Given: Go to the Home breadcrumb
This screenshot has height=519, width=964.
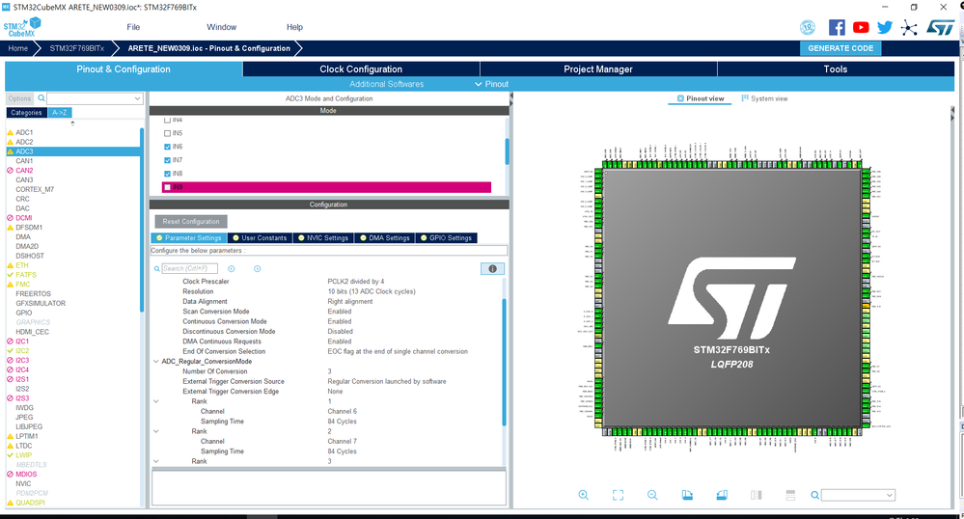Looking at the screenshot, I should coord(17,48).
